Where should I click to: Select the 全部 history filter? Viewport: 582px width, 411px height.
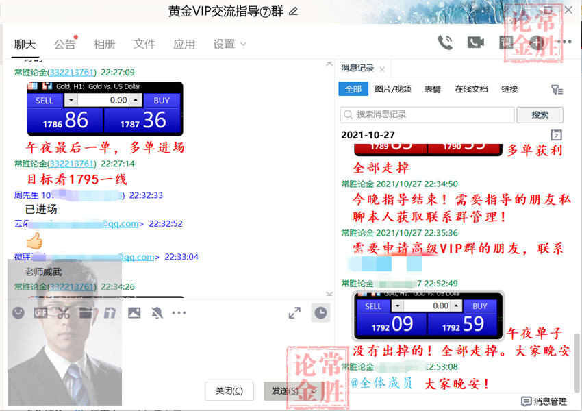(353, 89)
